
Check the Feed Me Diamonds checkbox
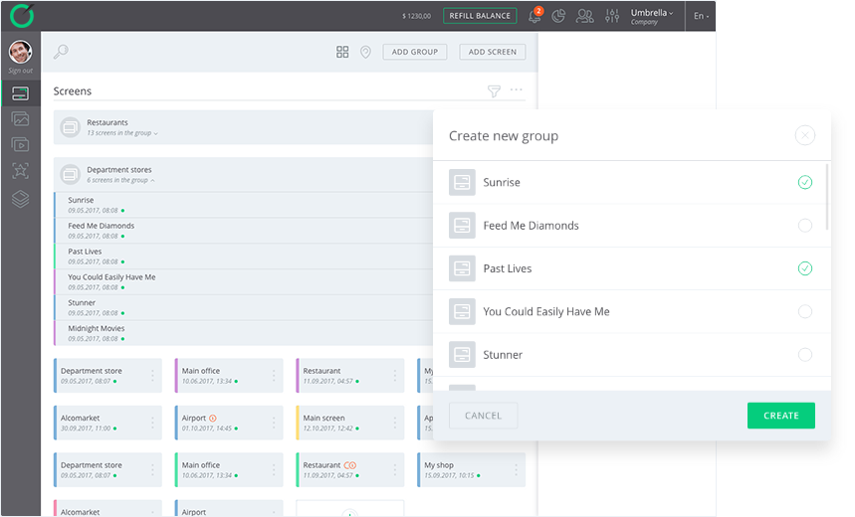click(804, 226)
